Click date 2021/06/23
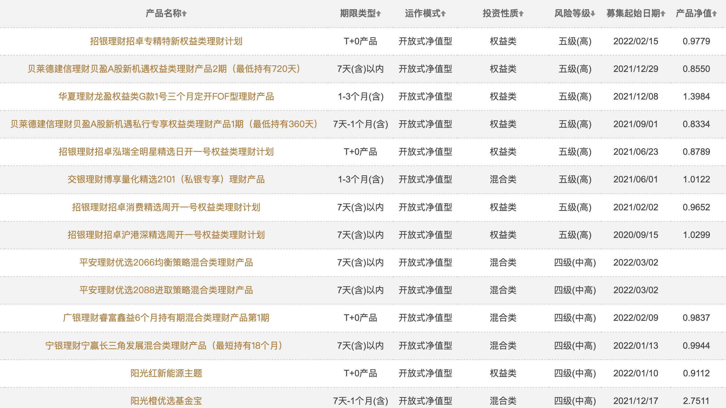 click(636, 152)
